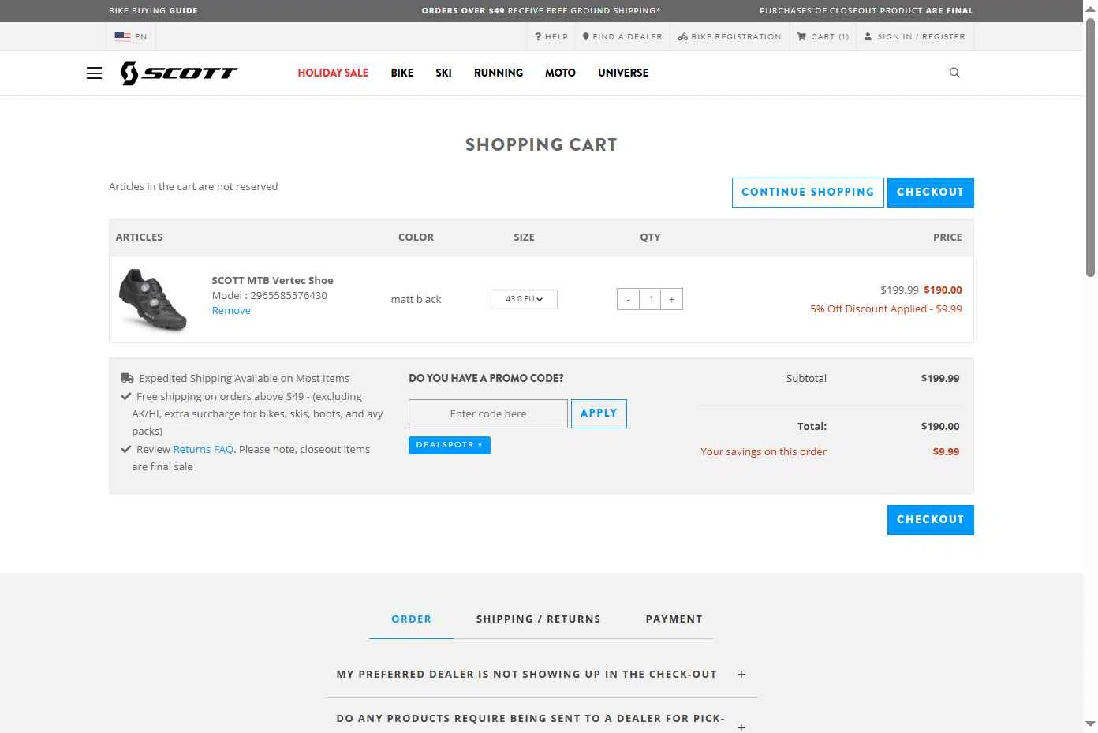
Task: Open Sign In / Register
Action: pyautogui.click(x=915, y=36)
